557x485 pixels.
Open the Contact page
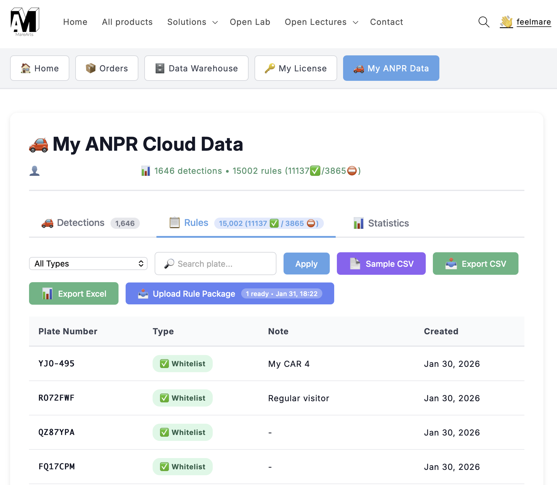click(387, 22)
